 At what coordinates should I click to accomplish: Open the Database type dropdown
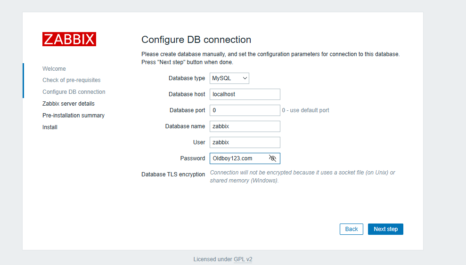coord(229,78)
